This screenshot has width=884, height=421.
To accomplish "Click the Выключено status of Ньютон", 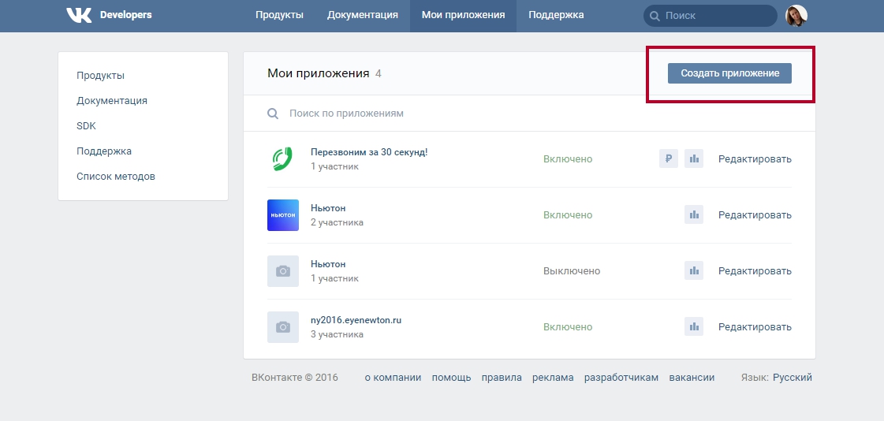I will click(x=572, y=271).
